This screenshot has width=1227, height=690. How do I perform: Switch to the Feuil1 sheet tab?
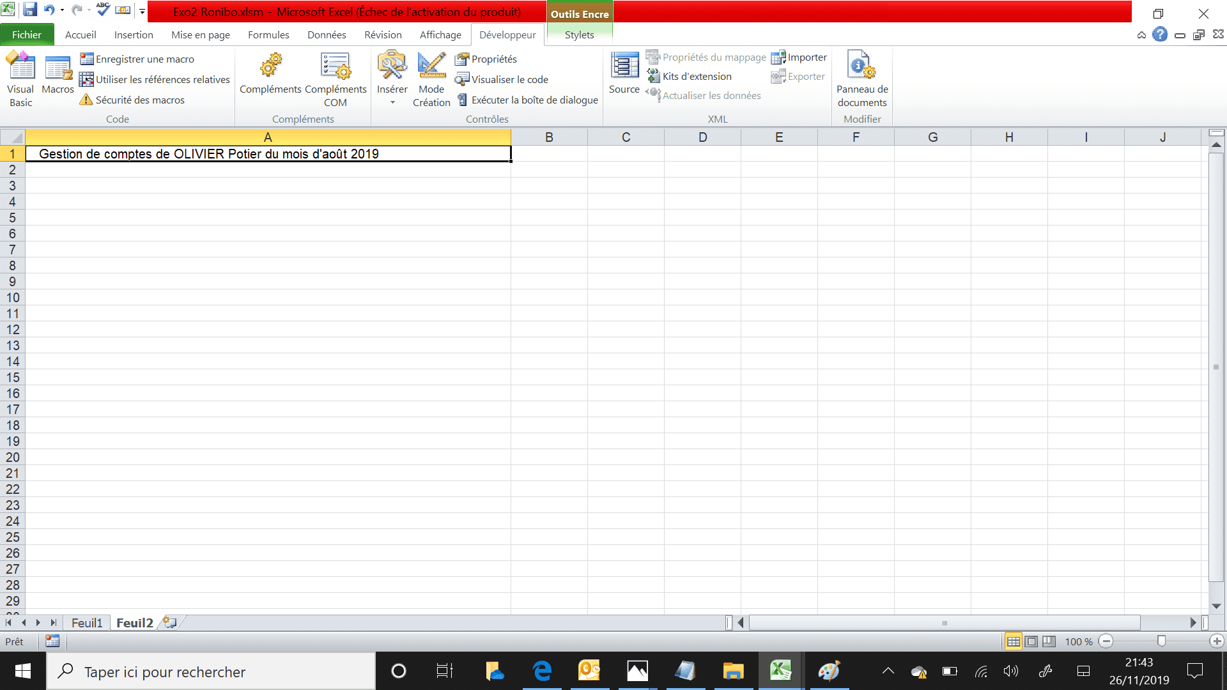tap(87, 623)
